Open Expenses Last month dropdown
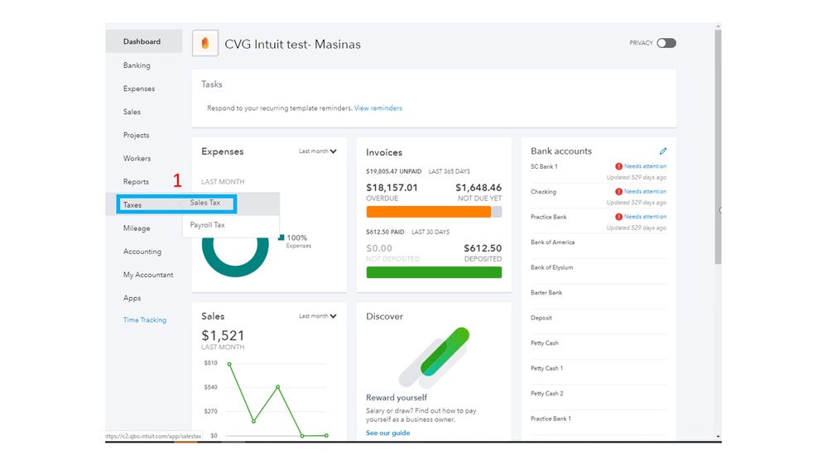The height and width of the screenshot is (465, 827). 318,151
